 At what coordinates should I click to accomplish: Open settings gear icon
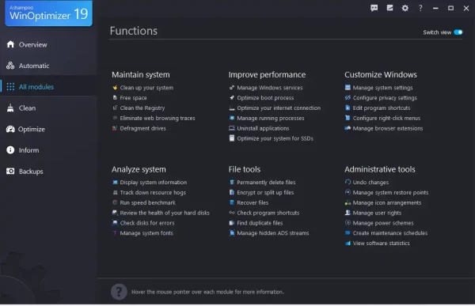point(405,8)
